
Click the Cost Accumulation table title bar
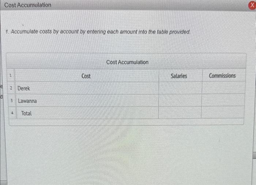[x=127, y=61]
